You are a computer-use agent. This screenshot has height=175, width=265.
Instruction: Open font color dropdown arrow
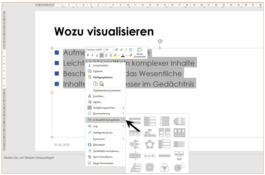tap(126, 55)
